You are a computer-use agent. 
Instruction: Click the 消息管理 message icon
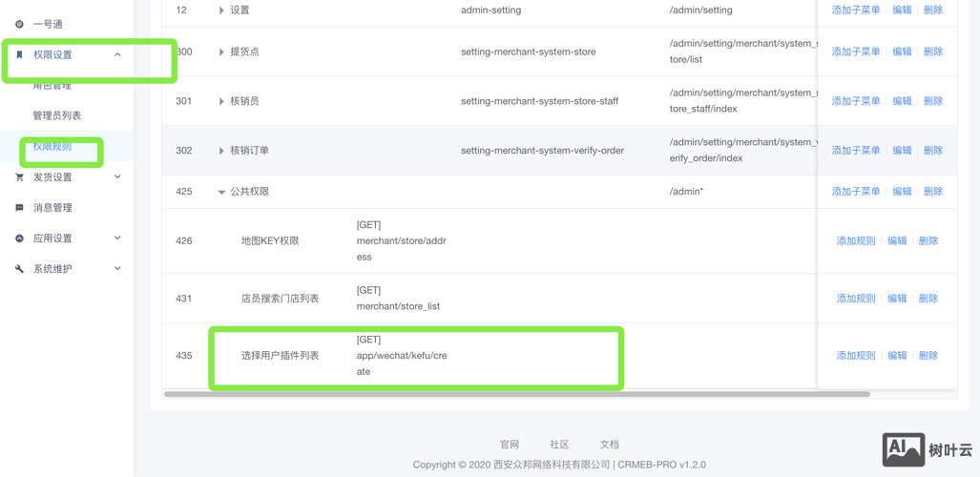19,208
